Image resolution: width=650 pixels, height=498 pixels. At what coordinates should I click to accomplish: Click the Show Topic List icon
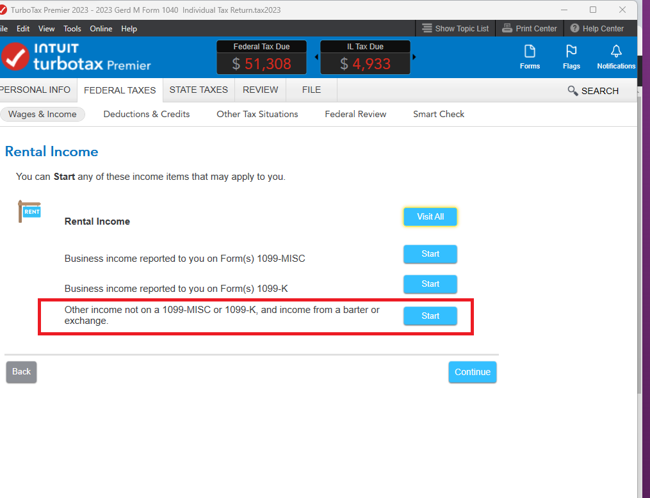coord(427,28)
